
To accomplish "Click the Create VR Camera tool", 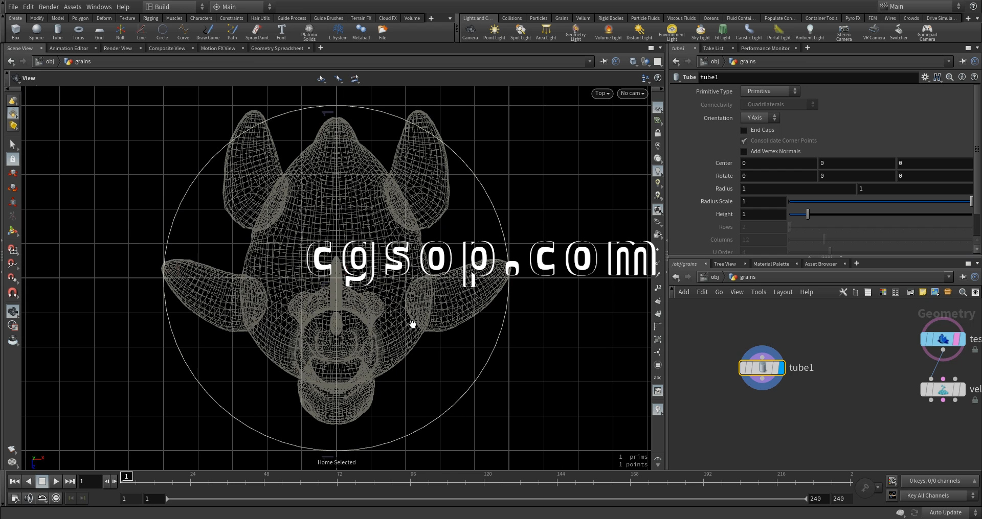I will click(874, 32).
